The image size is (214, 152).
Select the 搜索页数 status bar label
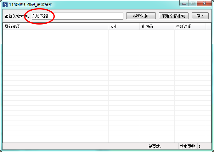(188, 146)
